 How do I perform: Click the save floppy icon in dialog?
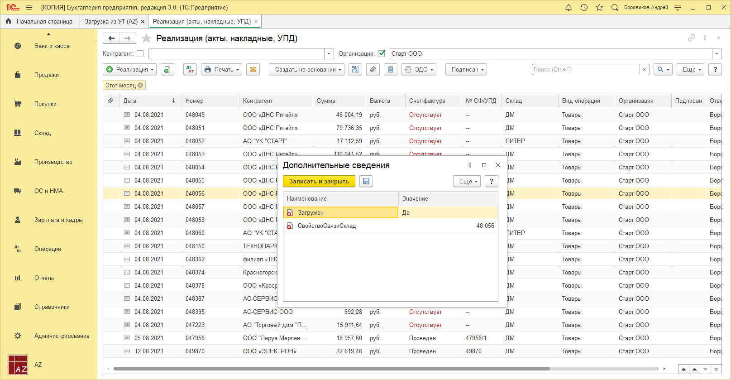(x=366, y=181)
